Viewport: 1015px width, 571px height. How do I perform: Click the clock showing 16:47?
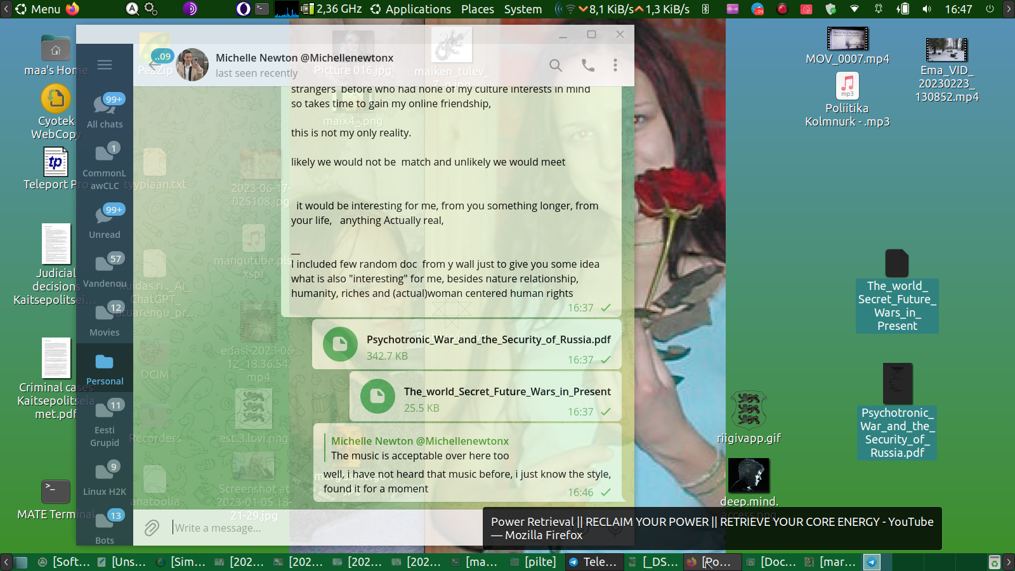959,9
